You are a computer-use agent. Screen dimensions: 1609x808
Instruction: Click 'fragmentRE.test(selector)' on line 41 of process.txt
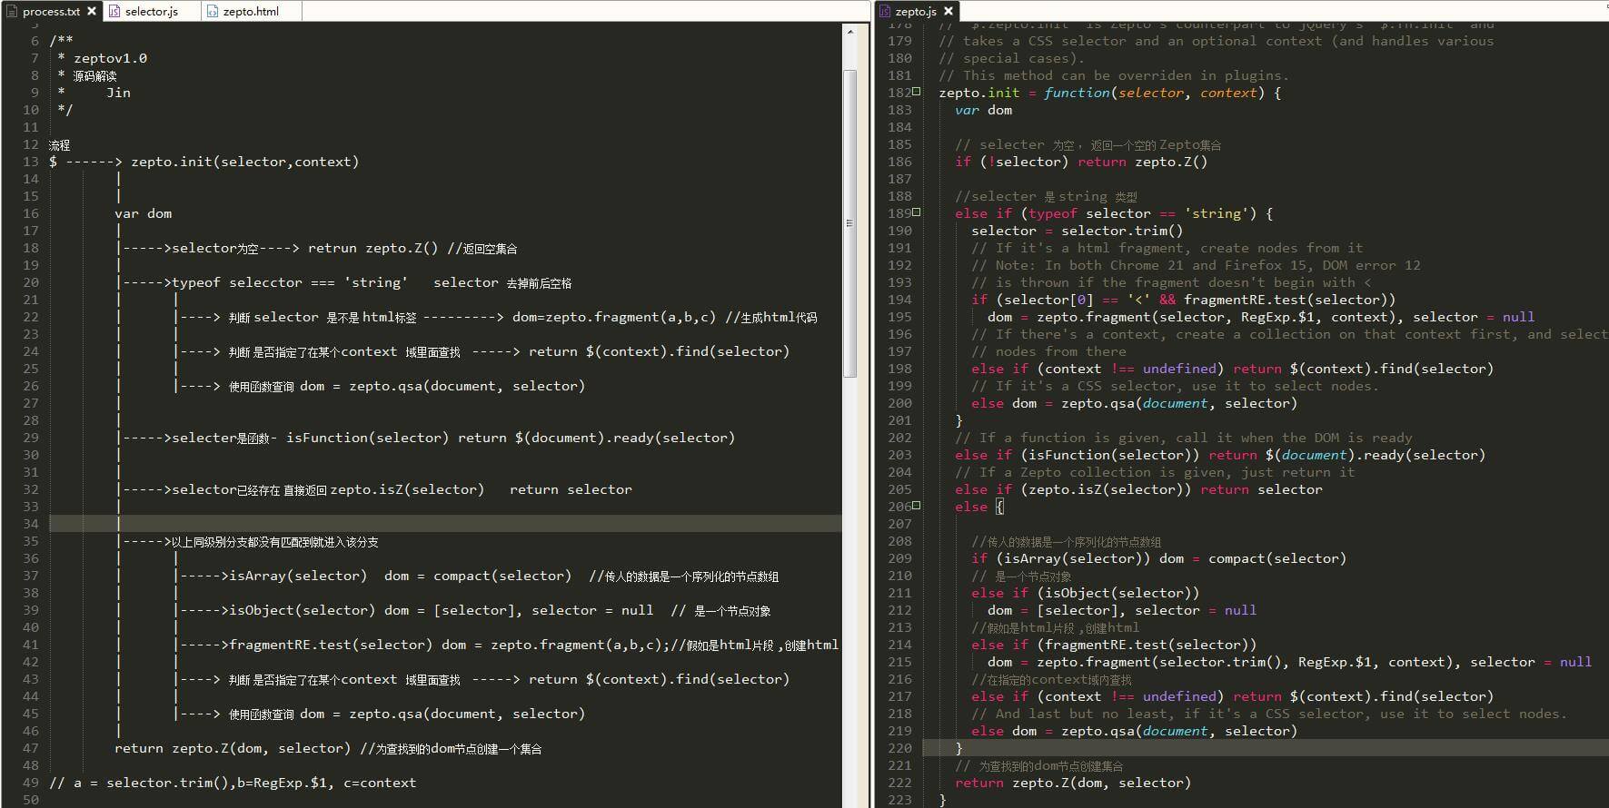click(x=331, y=645)
